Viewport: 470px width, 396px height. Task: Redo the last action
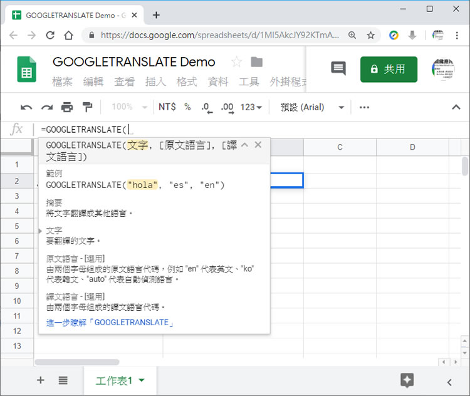tap(47, 107)
